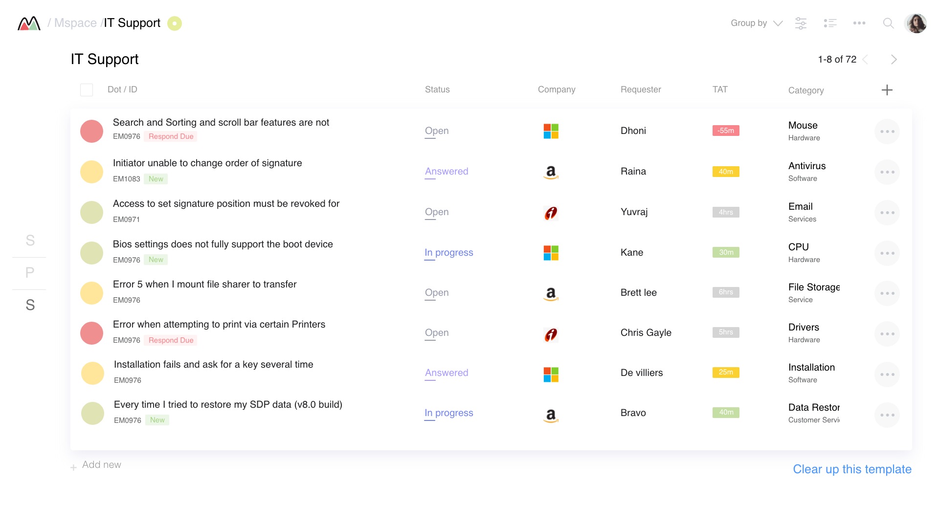Open more options for the Bravo ticket
This screenshot has height=528, width=939.
pyautogui.click(x=887, y=415)
